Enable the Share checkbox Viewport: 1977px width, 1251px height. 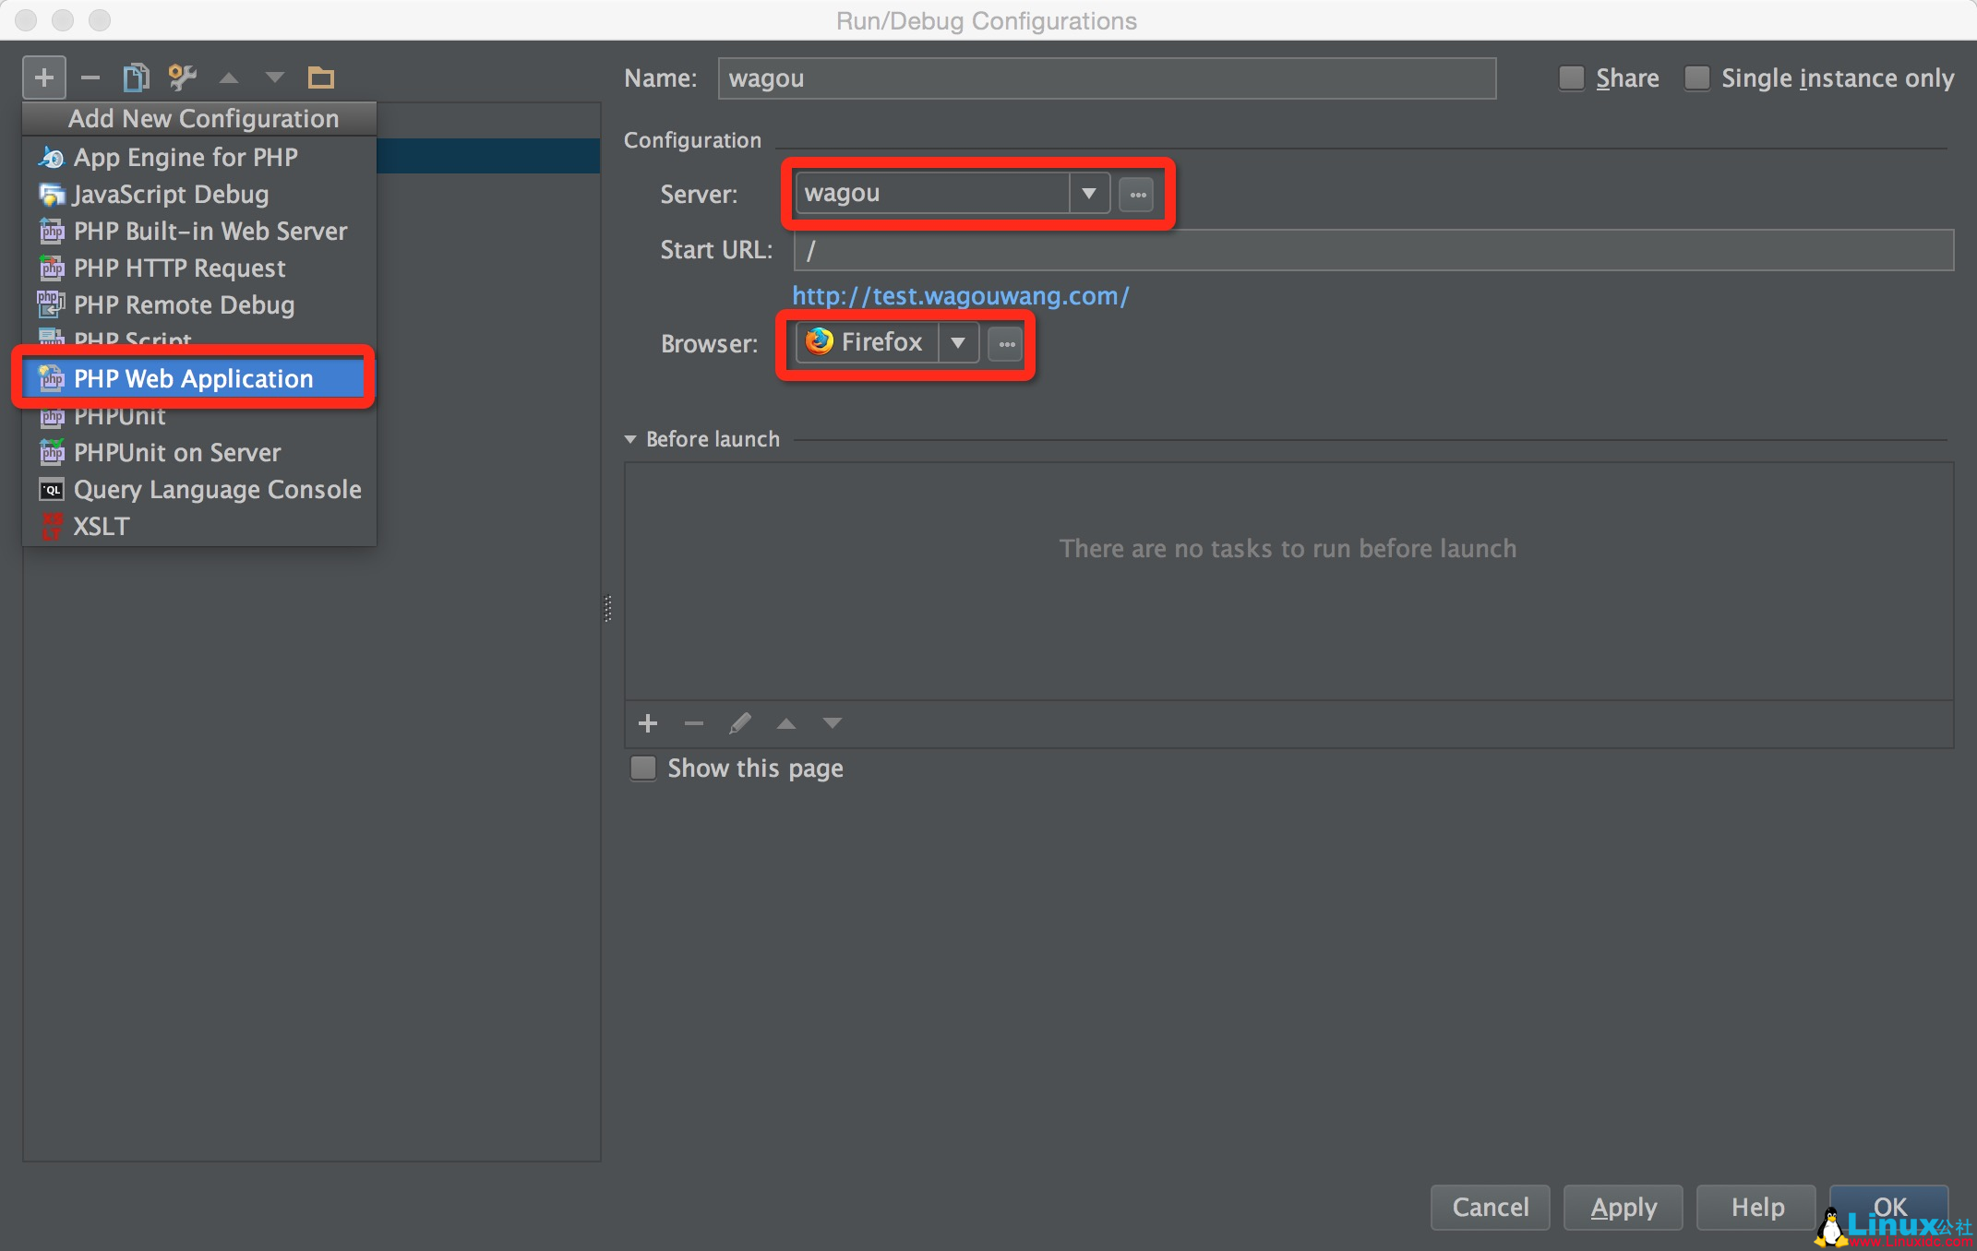click(1571, 78)
